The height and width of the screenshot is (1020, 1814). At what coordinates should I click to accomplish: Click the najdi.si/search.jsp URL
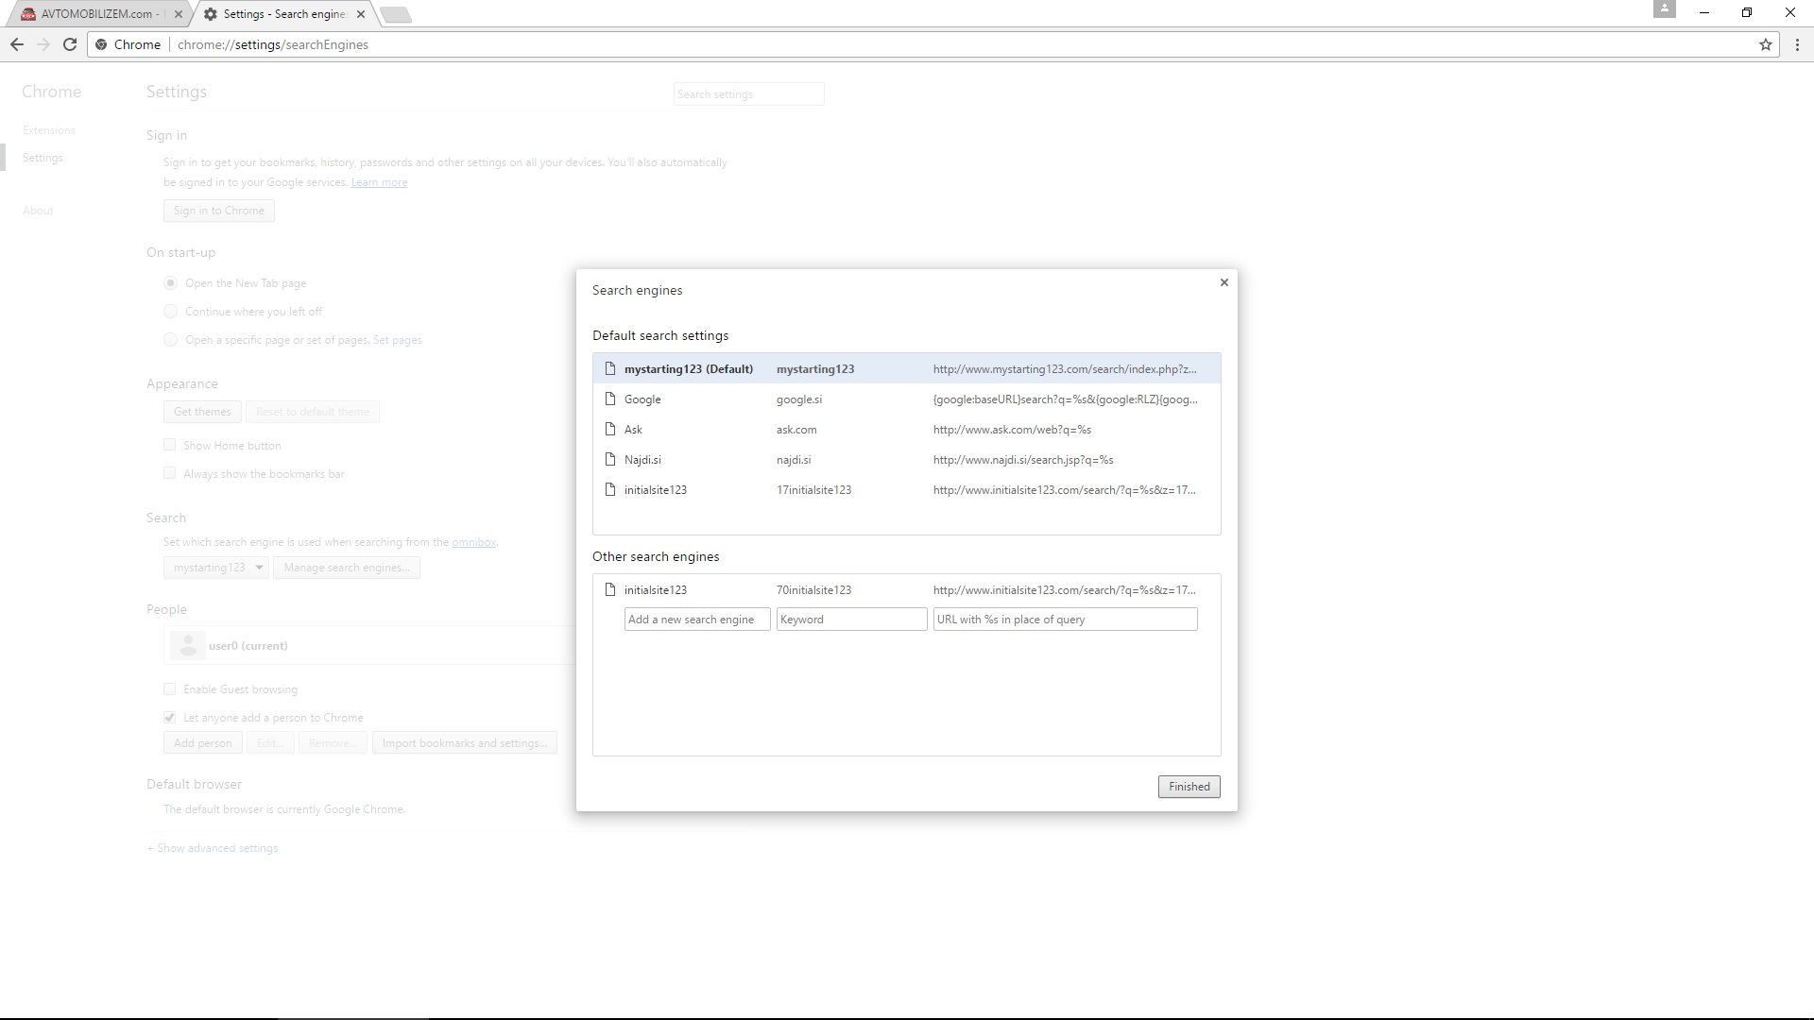click(x=1023, y=460)
